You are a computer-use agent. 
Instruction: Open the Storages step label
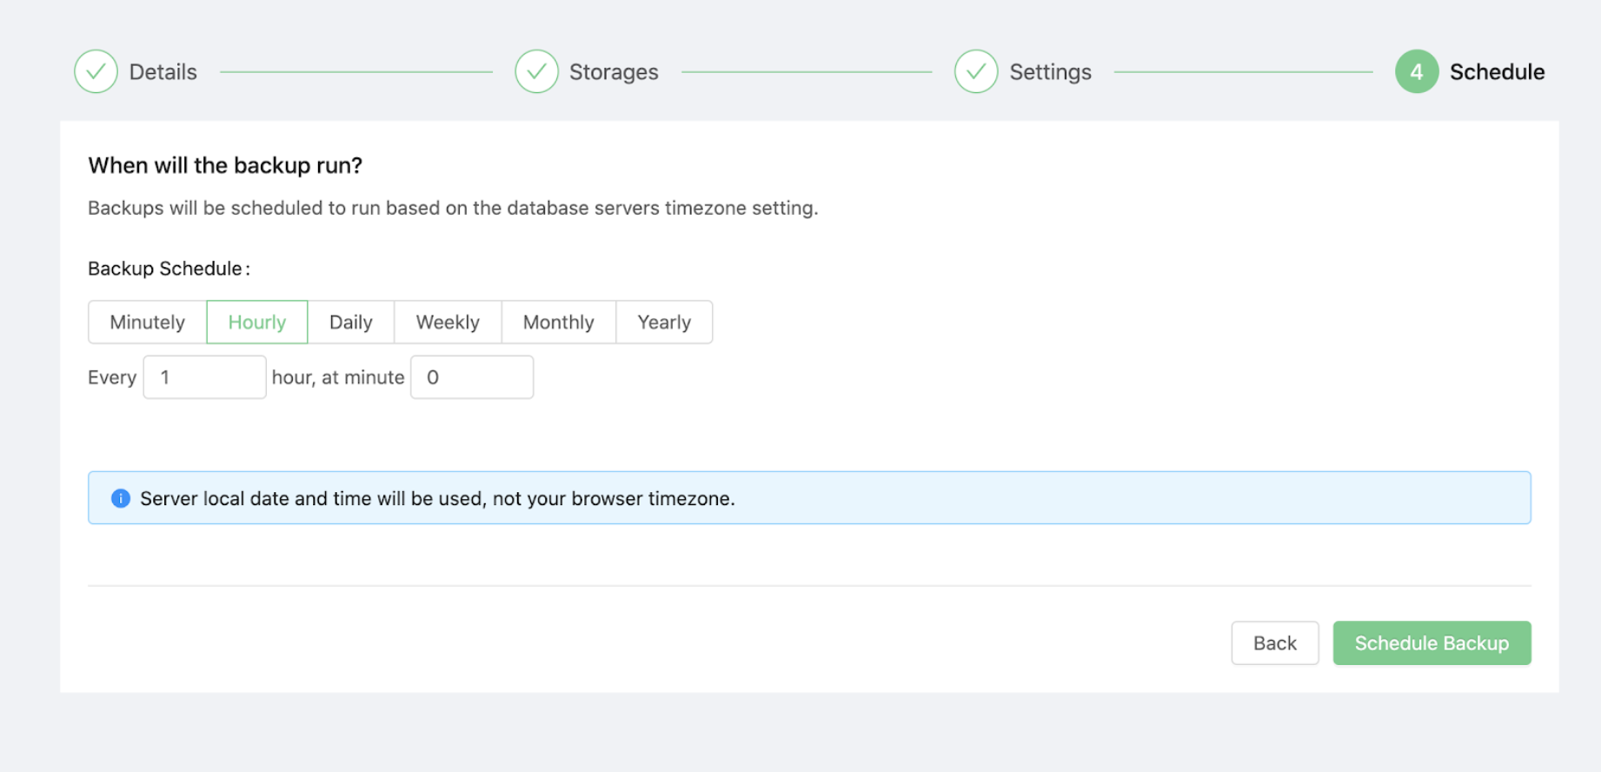pos(614,72)
